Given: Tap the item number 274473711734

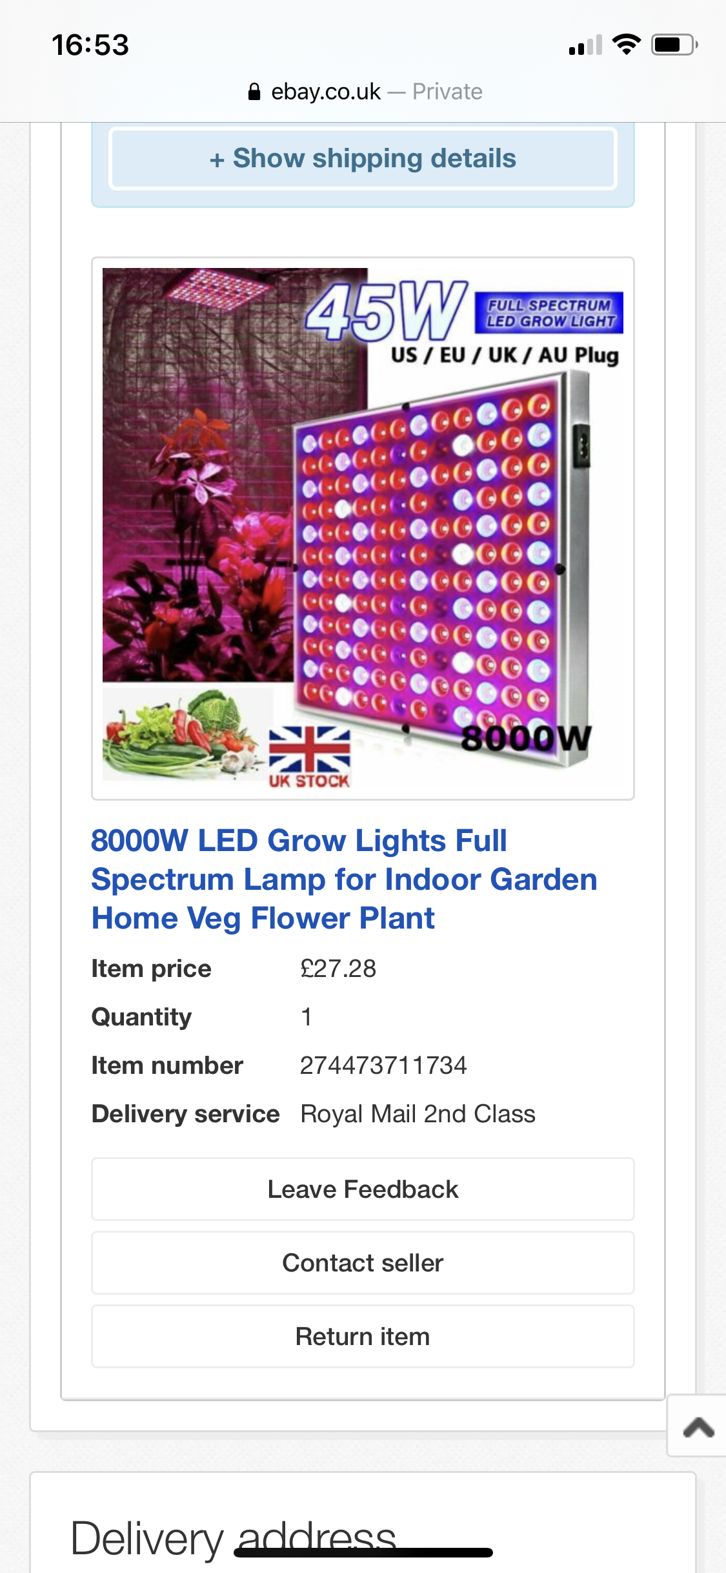Looking at the screenshot, I should coord(383,1065).
